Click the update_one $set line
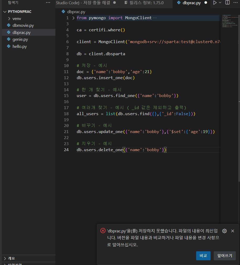Viewport: 240px width, 265px height. (x=146, y=132)
